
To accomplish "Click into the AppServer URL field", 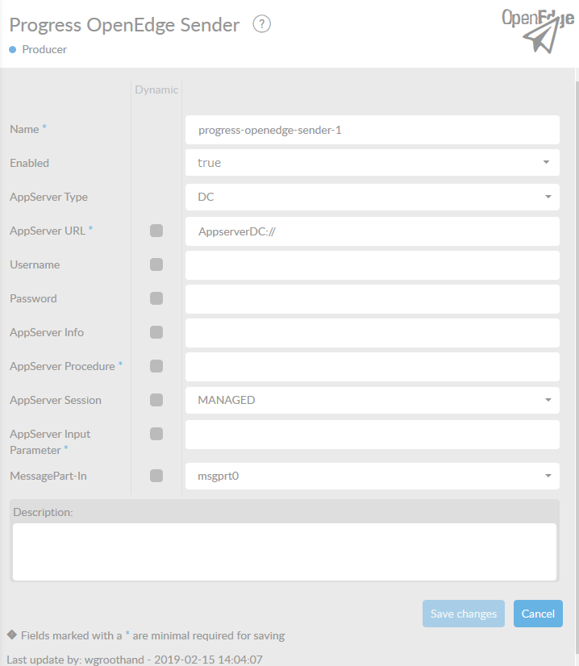I will pos(372,231).
